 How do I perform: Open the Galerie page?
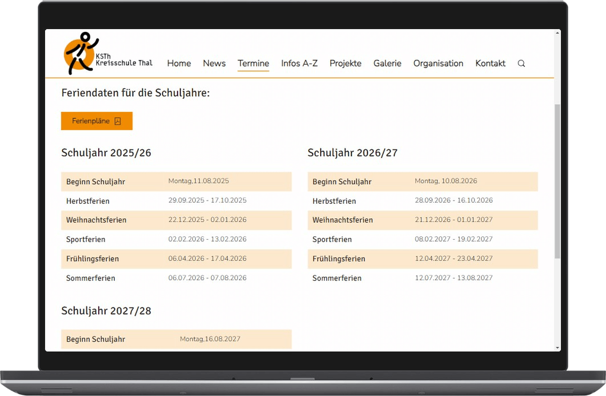[387, 63]
